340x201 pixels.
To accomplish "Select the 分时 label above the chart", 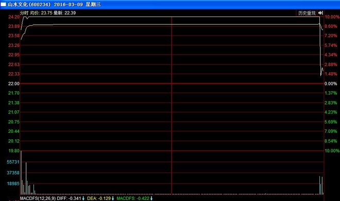I will tap(24, 13).
